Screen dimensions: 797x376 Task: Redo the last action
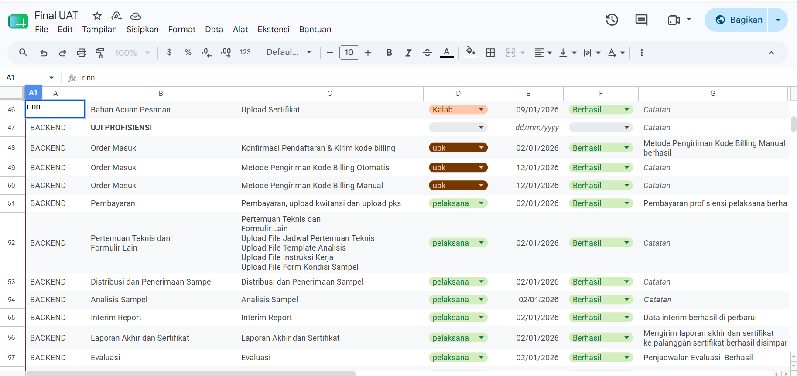pos(62,53)
